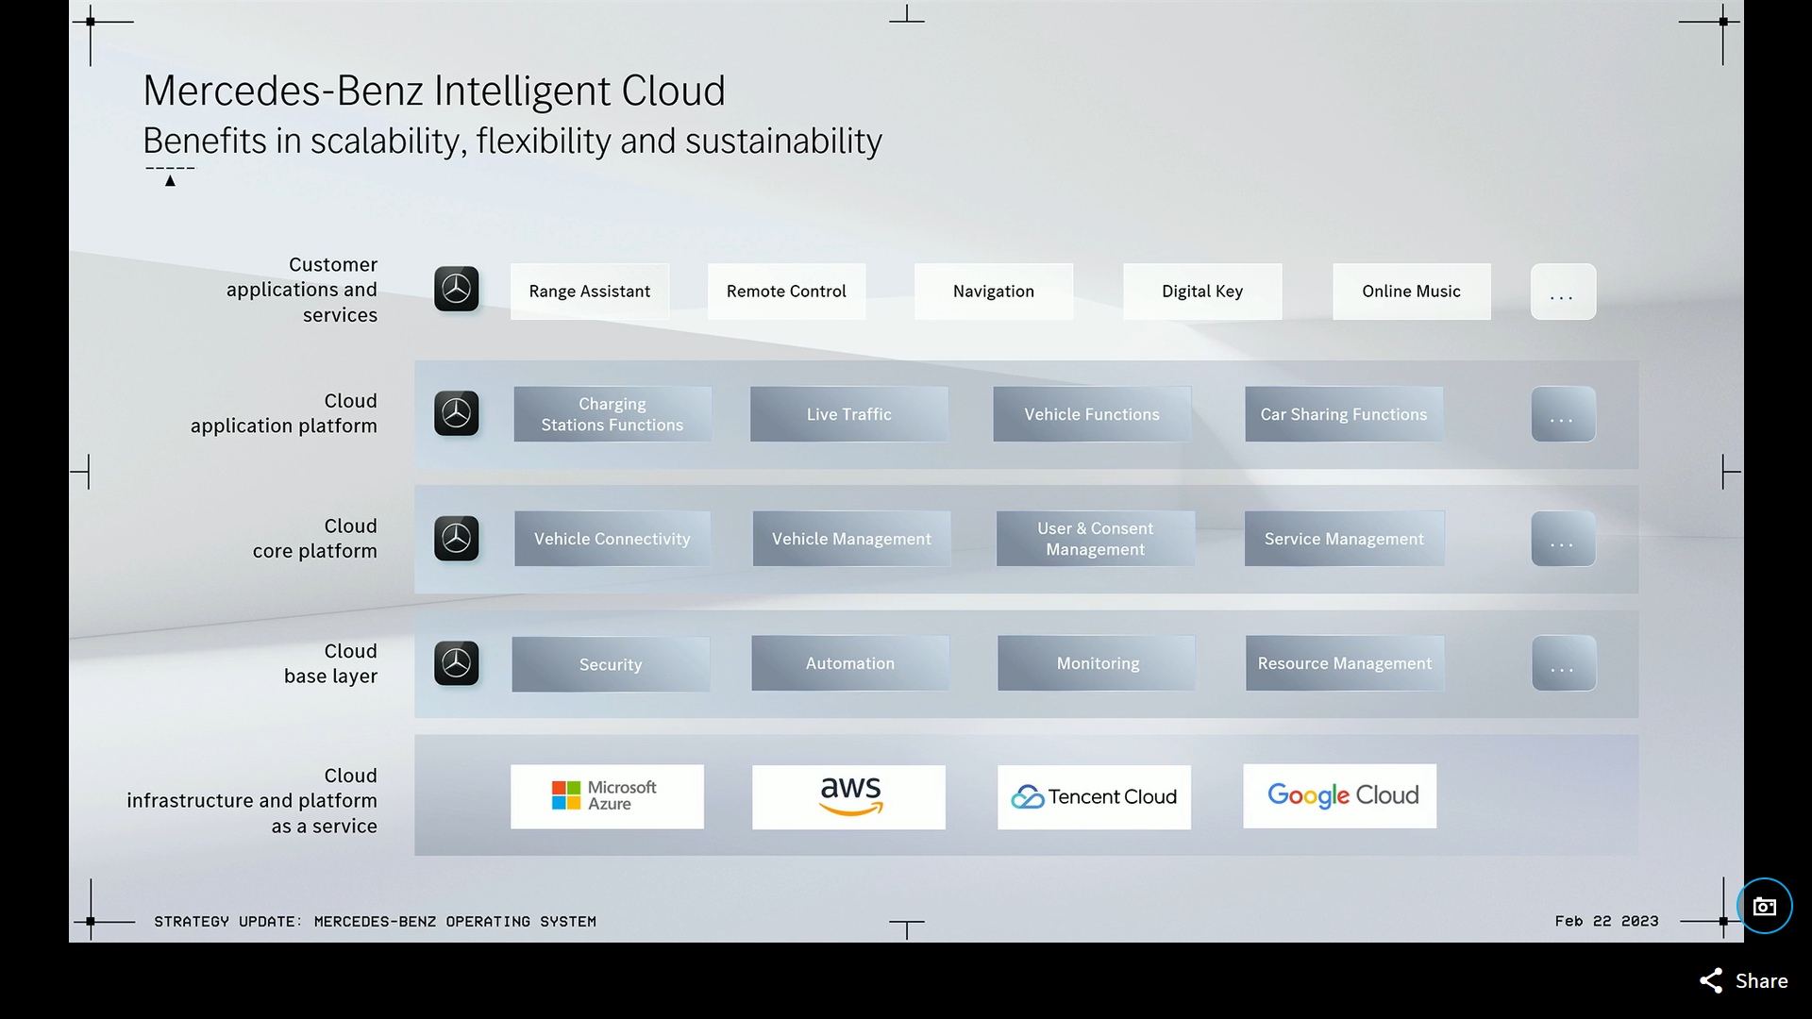Click the ellipsis box in Customer applications row

click(x=1563, y=292)
